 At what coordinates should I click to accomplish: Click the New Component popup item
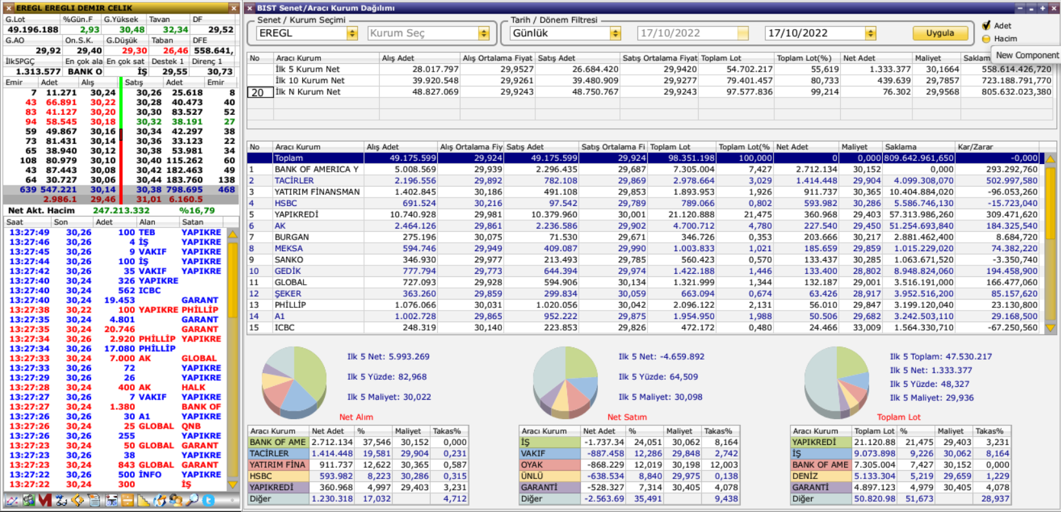(x=1027, y=55)
